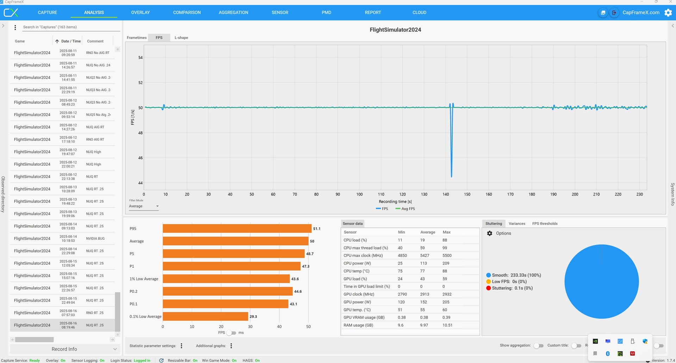Enable the Custom title switch

tap(576, 346)
